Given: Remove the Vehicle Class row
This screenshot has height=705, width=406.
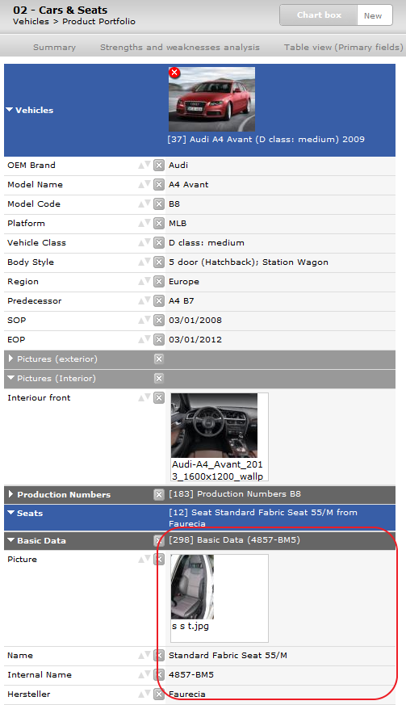Looking at the screenshot, I should pos(159,243).
